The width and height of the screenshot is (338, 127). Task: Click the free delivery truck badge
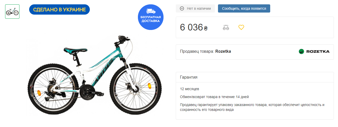click(151, 17)
